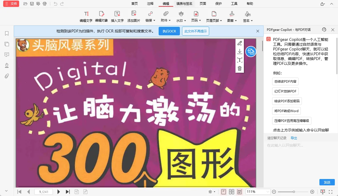Switch to the 帮助 tab
338x196 pixels.
click(250, 4)
